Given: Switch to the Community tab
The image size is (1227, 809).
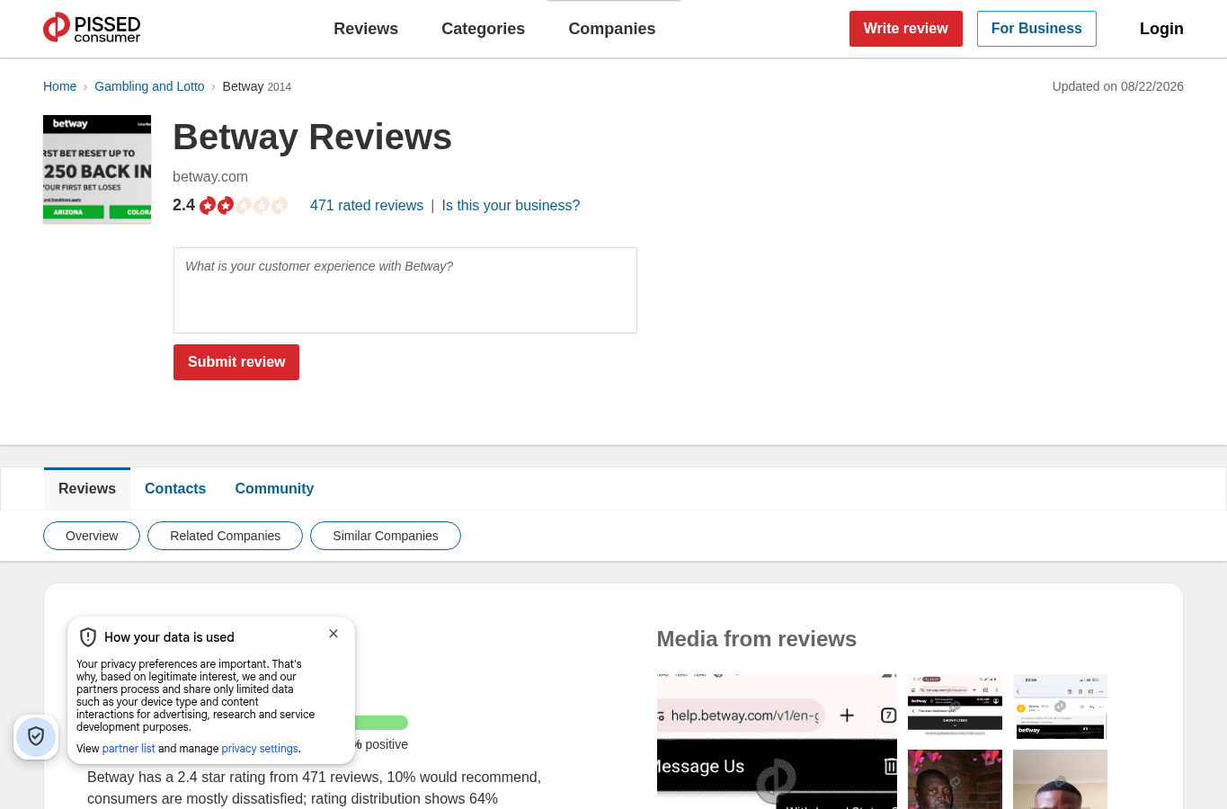Looking at the screenshot, I should point(274,489).
